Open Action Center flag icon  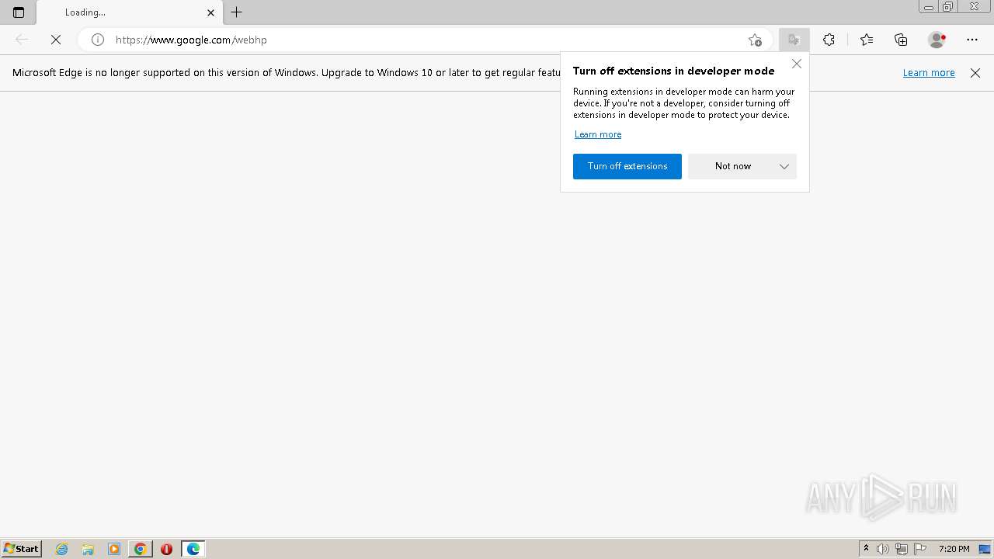[920, 549]
